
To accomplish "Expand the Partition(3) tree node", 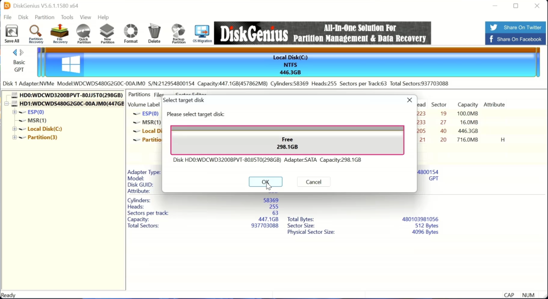I will coord(15,138).
